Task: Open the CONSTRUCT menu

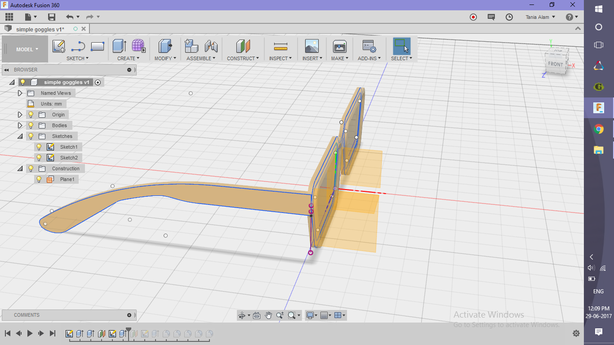Action: click(243, 58)
